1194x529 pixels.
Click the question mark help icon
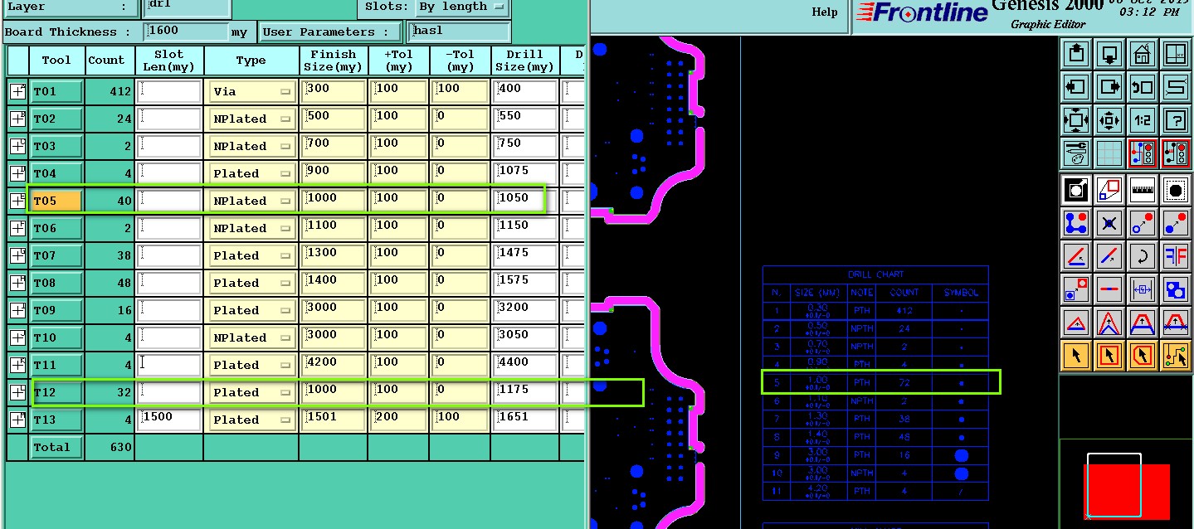(1176, 120)
